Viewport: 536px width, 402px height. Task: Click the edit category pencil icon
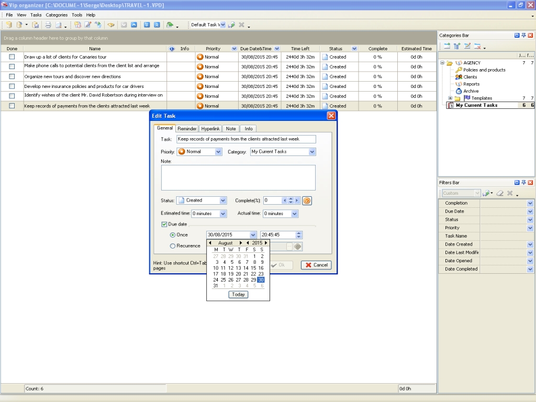tap(467, 46)
